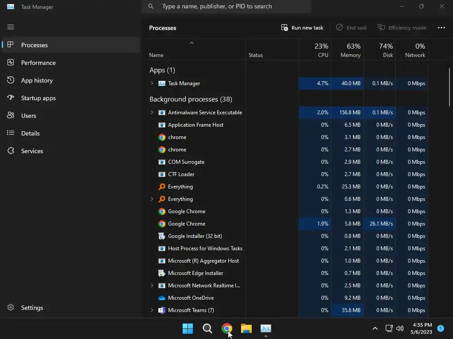453x339 pixels.
Task: Click the volume speaker tray icon
Action: tap(400, 328)
